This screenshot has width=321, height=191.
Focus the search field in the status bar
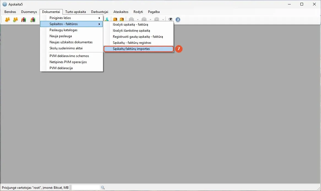86,187
